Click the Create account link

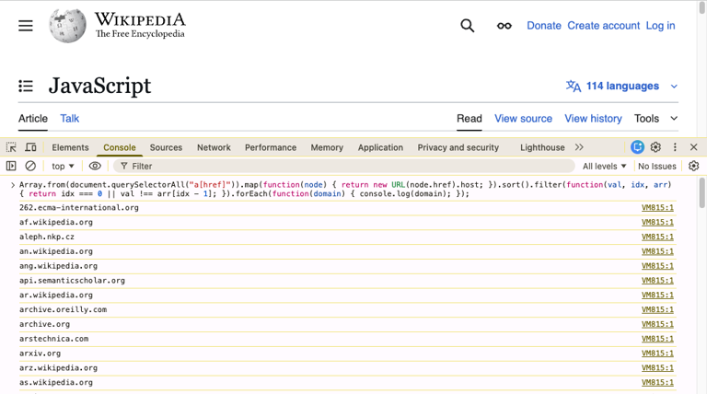[603, 26]
